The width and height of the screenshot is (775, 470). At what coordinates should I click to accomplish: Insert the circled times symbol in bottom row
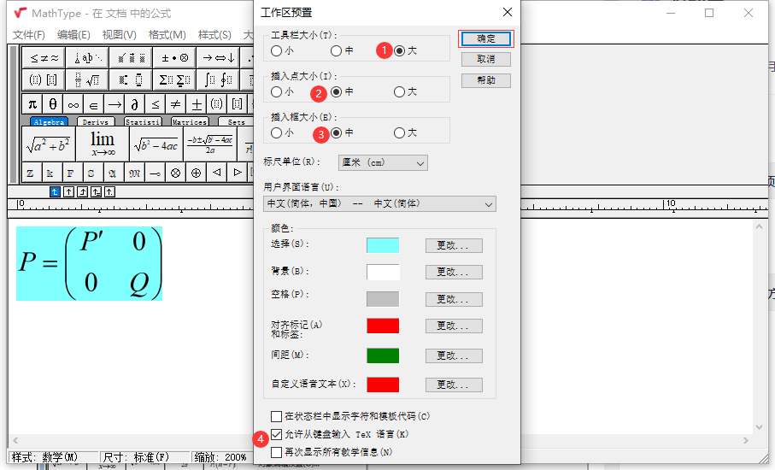(x=175, y=173)
